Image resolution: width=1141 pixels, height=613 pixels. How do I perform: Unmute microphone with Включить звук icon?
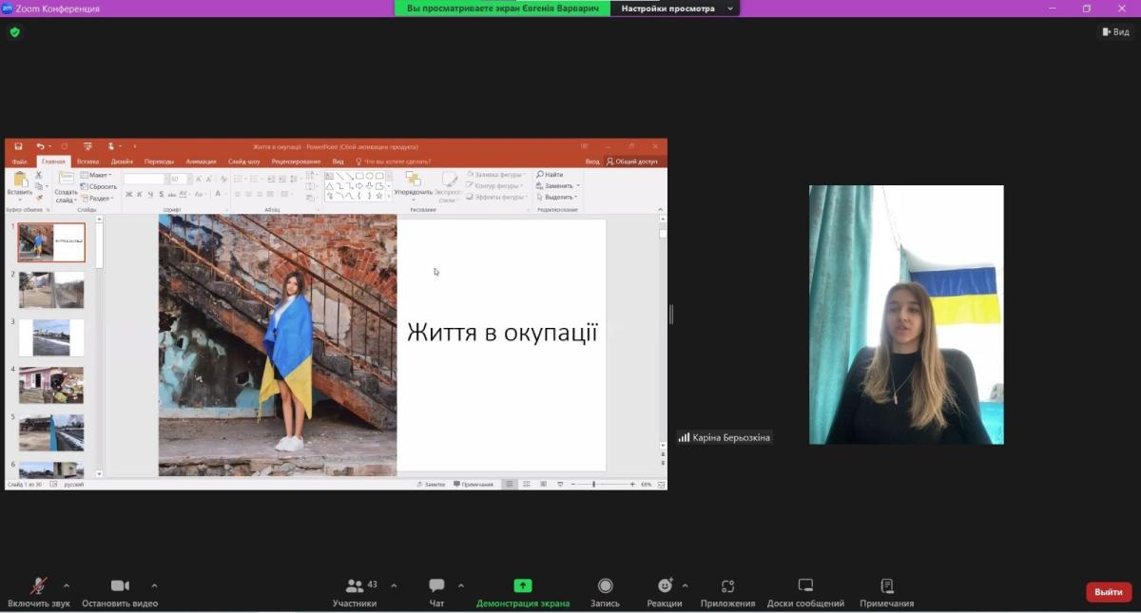tap(38, 586)
